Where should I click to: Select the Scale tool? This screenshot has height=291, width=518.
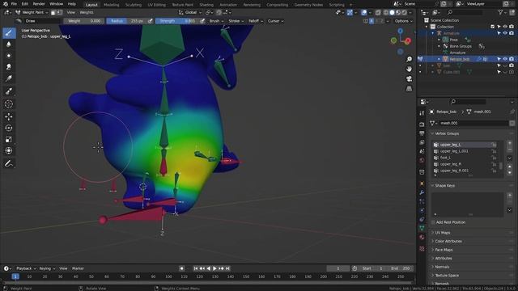[9, 139]
